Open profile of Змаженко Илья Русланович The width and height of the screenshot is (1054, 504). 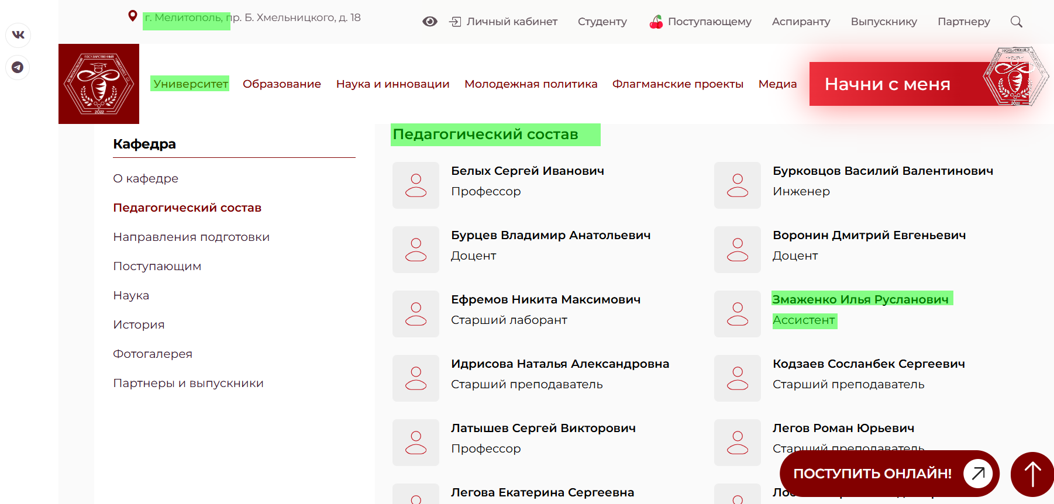860,299
